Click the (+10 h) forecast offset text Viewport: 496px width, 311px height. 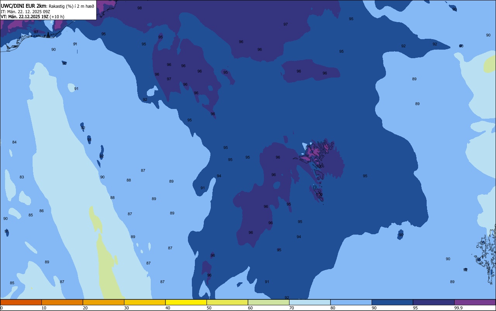click(57, 17)
